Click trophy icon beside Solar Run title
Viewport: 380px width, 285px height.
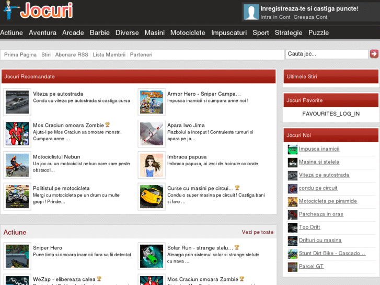[237, 247]
